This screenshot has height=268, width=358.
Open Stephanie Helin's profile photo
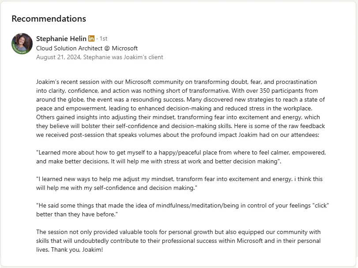(22, 44)
